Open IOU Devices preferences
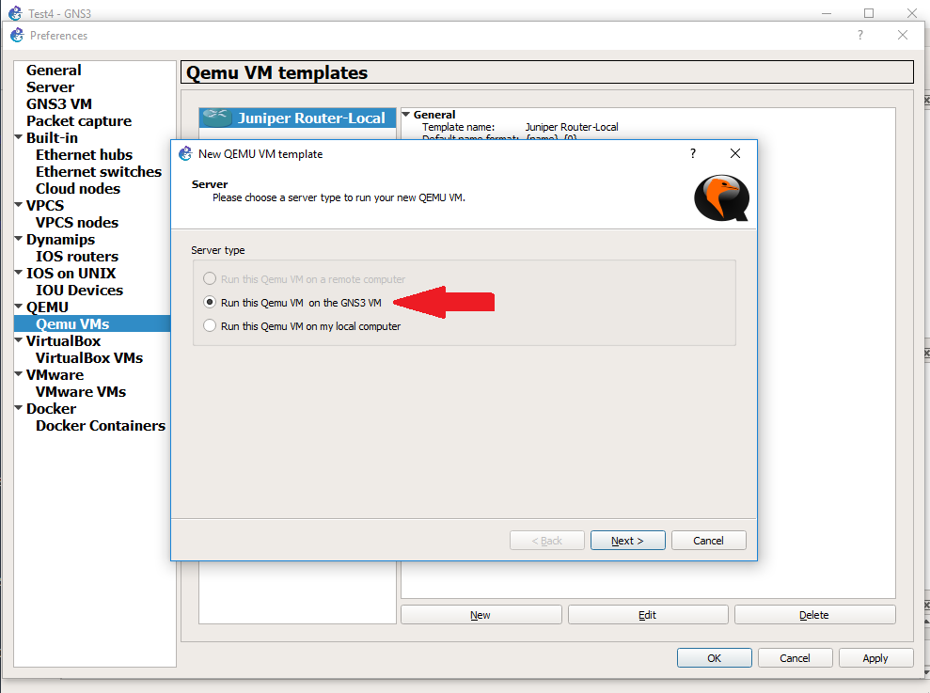Screen dimensions: 930x693 click(x=79, y=291)
